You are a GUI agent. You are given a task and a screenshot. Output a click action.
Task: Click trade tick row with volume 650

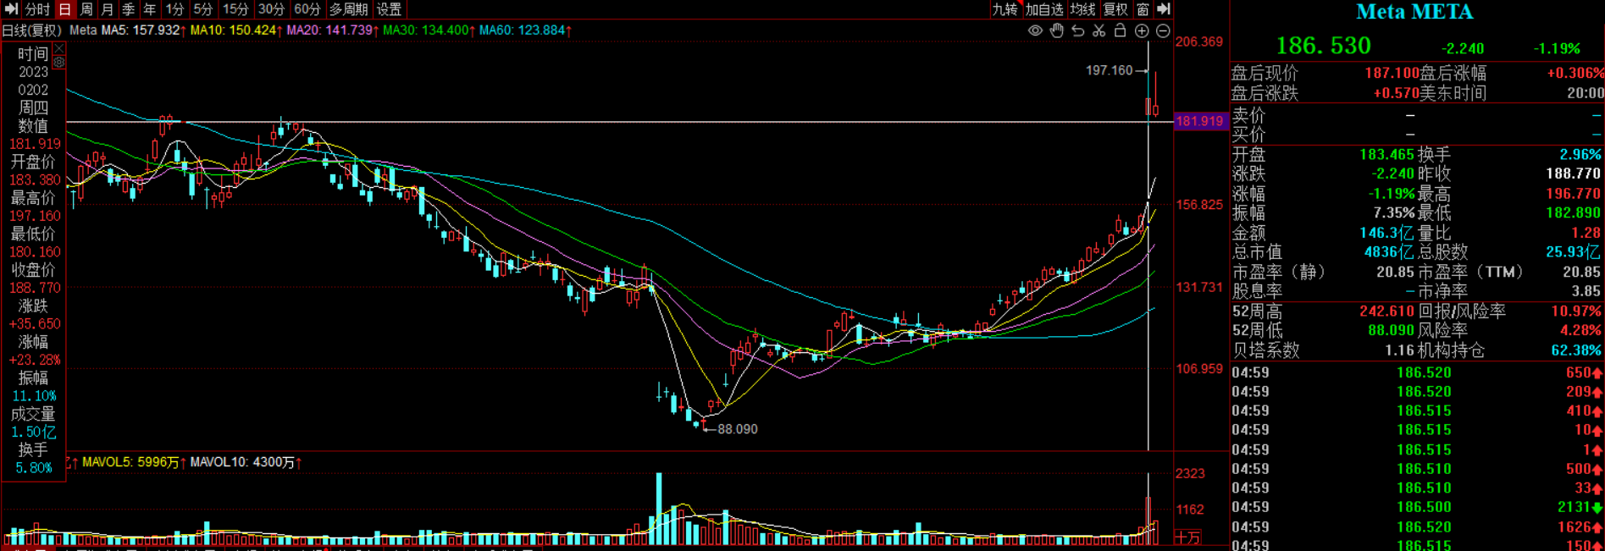pos(1417,372)
